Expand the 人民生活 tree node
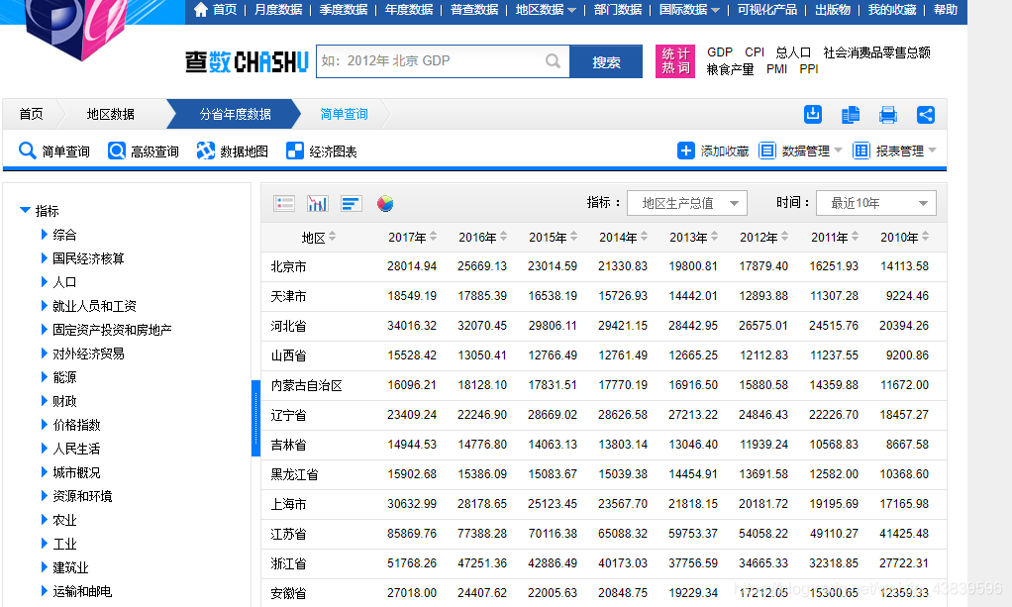This screenshot has height=607, width=1012. [x=45, y=449]
